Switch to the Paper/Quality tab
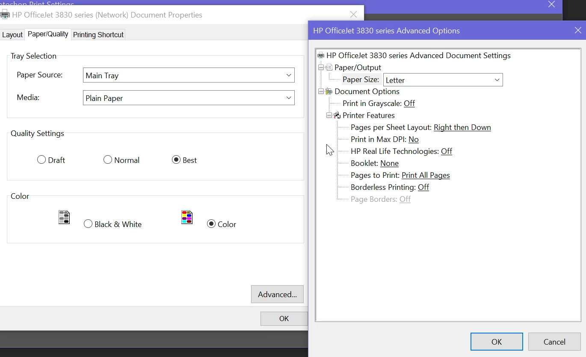 pyautogui.click(x=48, y=34)
